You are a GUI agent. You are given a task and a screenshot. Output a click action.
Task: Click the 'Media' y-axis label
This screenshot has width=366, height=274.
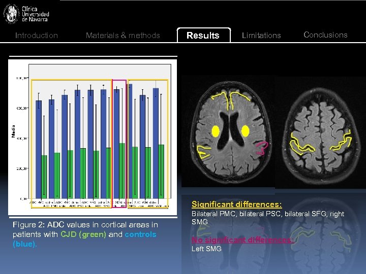click(13, 131)
